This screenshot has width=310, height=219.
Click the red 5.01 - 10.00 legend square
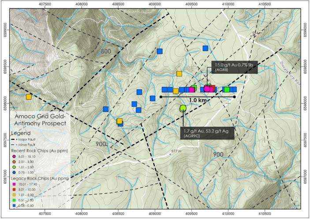pyautogui.click(x=14, y=189)
